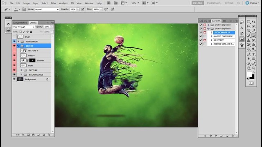Open the Filter menu
262x147 pixels.
pos(54,3)
